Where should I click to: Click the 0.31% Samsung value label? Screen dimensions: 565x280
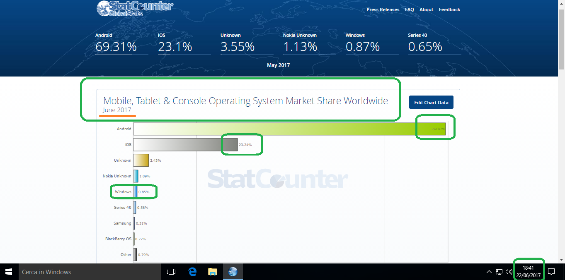[x=141, y=223]
